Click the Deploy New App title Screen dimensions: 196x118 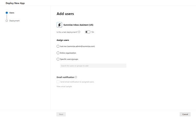15,3
